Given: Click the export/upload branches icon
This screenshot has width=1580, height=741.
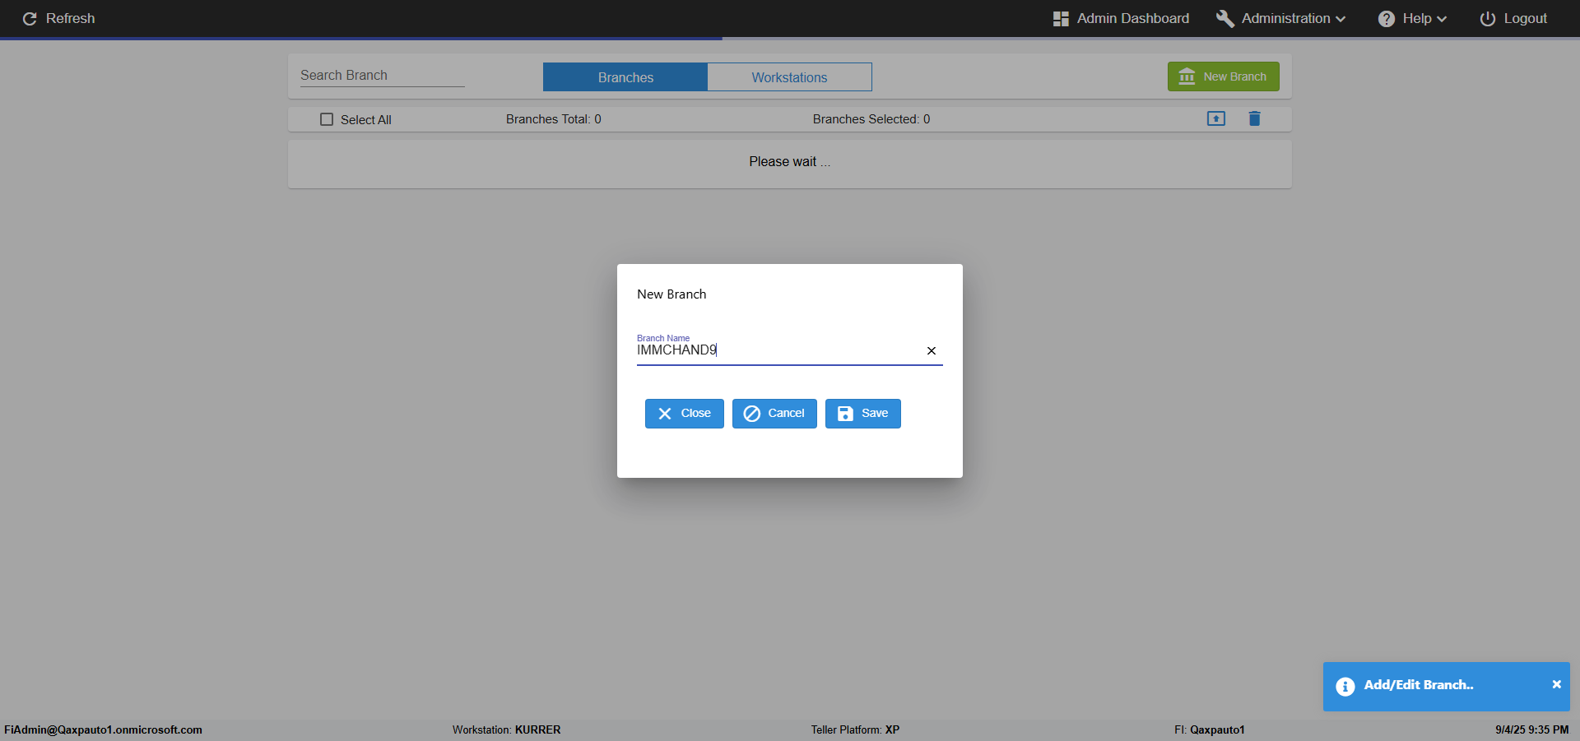Looking at the screenshot, I should click(1216, 118).
